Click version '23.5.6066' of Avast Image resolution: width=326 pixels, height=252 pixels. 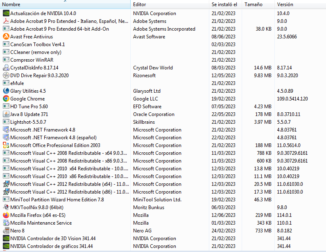click(287, 37)
